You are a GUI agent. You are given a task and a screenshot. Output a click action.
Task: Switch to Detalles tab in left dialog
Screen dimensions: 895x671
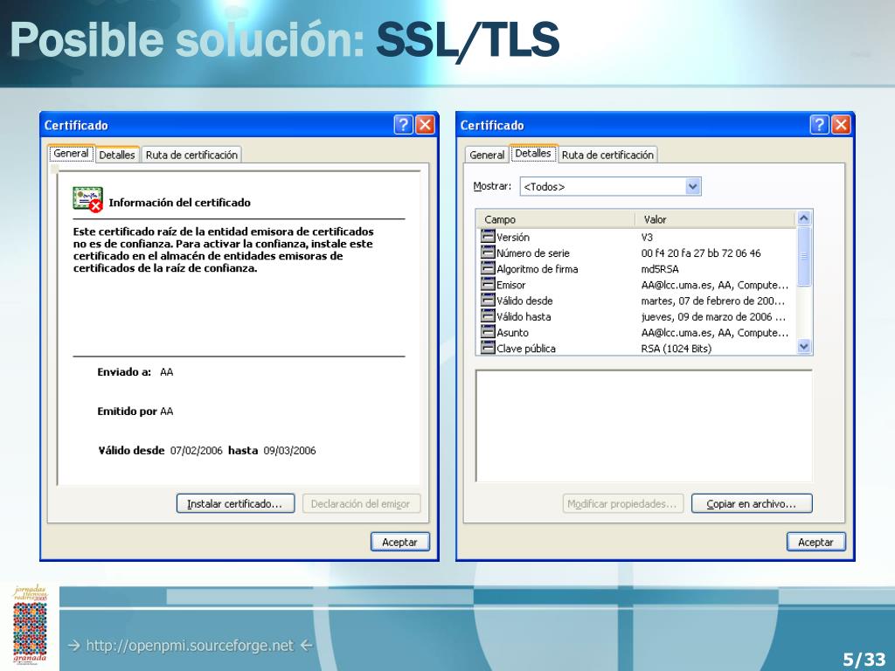[116, 155]
